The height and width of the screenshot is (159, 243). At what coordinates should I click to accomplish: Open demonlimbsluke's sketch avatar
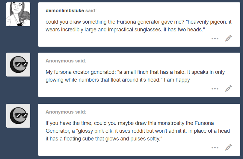tap(18, 14)
